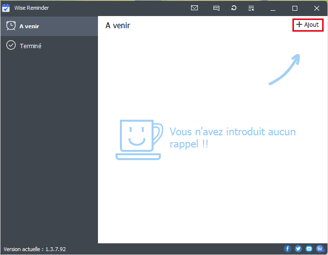Viewport: 328px width, 255px height.
Task: Open the Facebook icon in status bar
Action: [288, 249]
